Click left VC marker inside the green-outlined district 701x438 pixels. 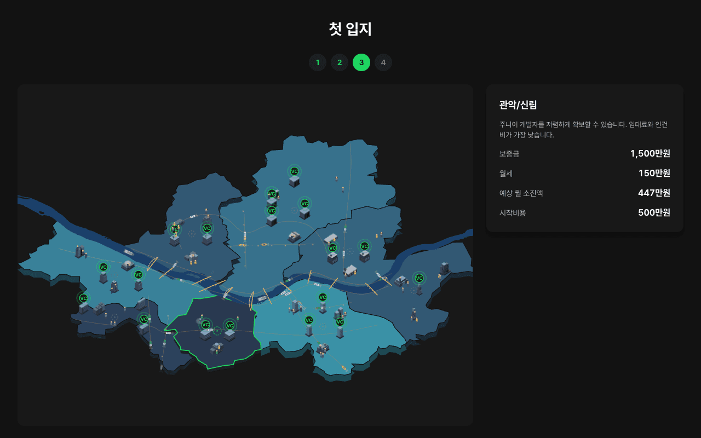(206, 325)
